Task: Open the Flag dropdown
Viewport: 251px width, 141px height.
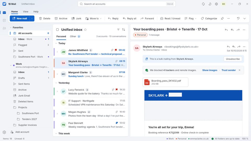Action: pos(191,19)
